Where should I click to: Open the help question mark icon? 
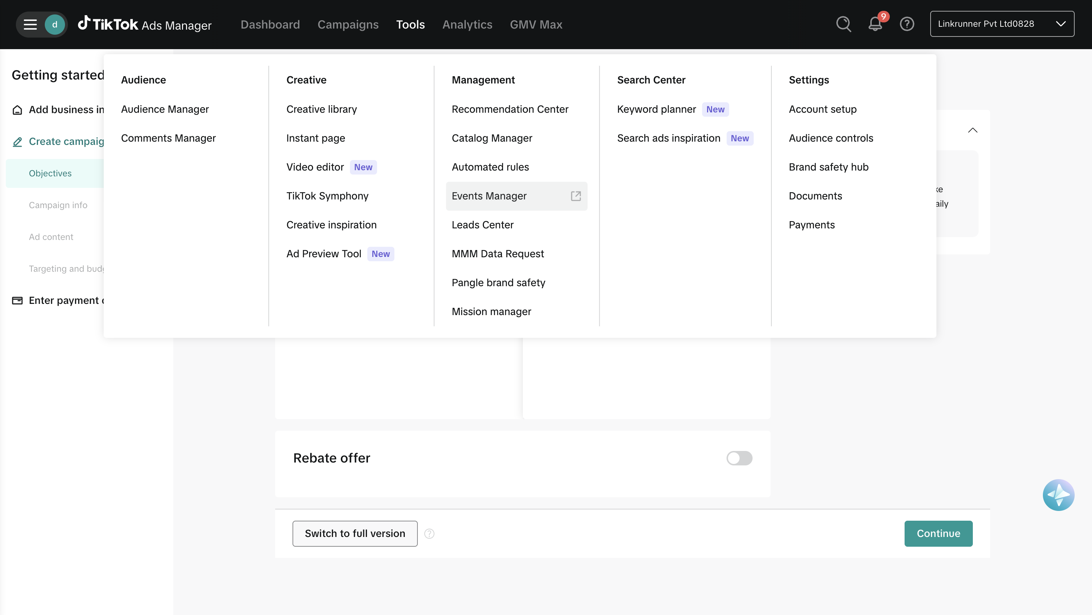point(907,24)
